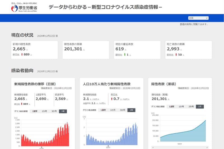
Task: Click the 新規の陽性者数 card value 2,665
Action: 19,49
